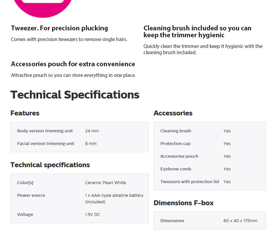Click the 'Power source' row label
Image resolution: width=276 pixels, height=236 pixels.
(31, 195)
